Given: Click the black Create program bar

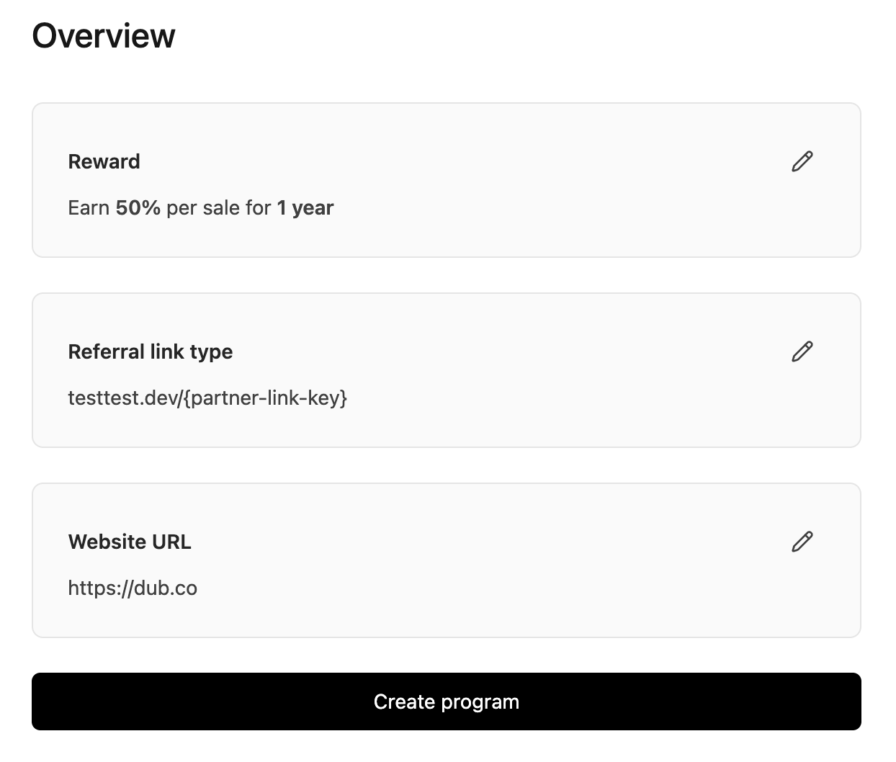Looking at the screenshot, I should [447, 702].
